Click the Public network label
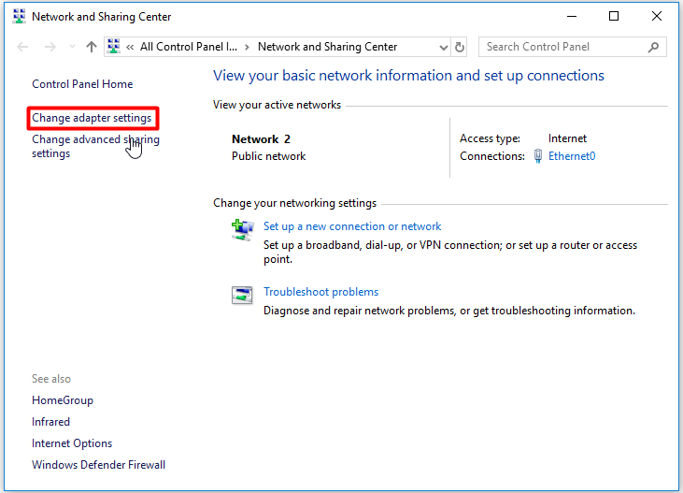683x493 pixels. coord(269,156)
